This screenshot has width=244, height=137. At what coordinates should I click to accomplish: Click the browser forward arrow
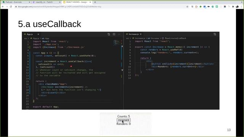7,7
